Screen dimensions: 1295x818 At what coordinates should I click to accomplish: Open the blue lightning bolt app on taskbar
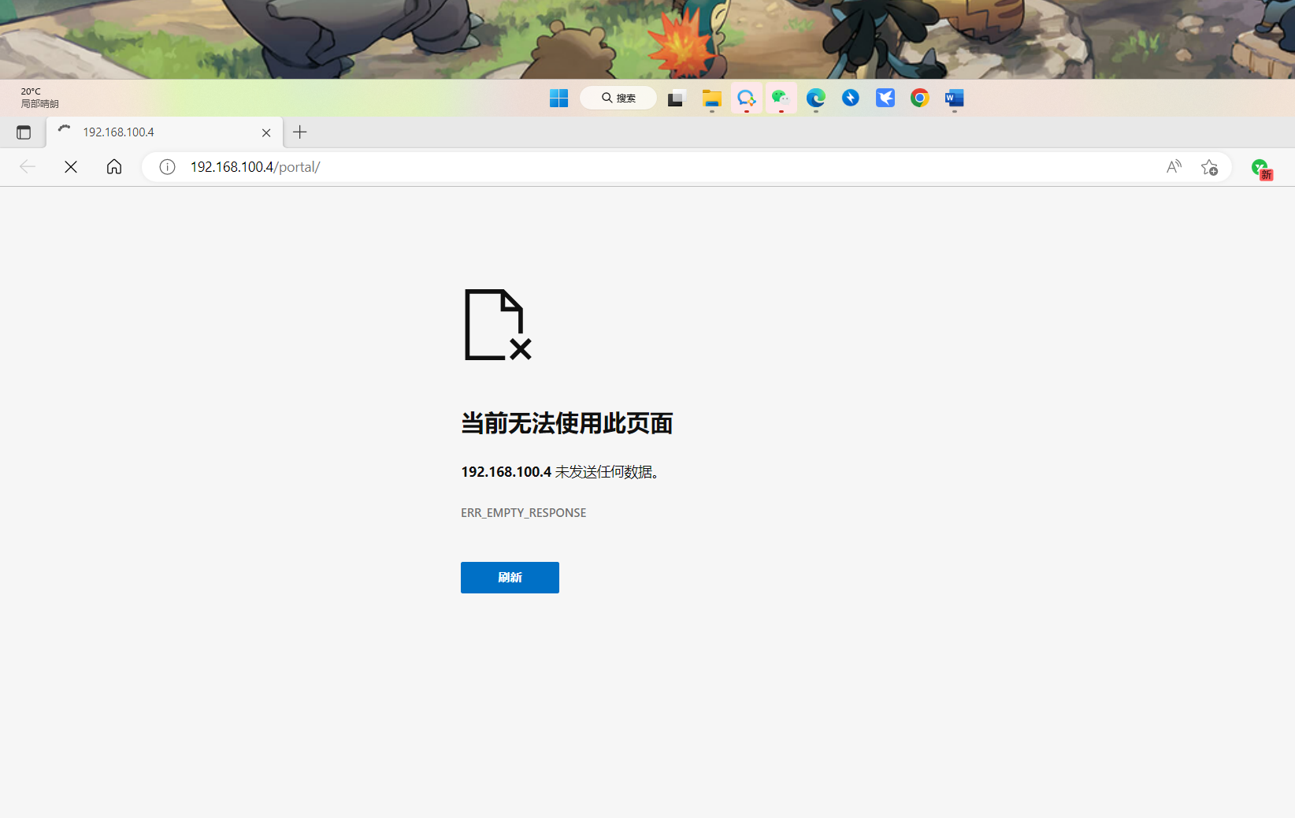[850, 98]
